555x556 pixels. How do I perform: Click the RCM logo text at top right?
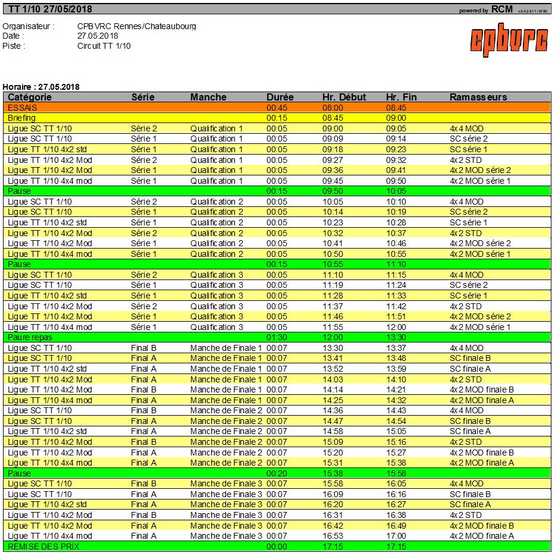coord(502,10)
